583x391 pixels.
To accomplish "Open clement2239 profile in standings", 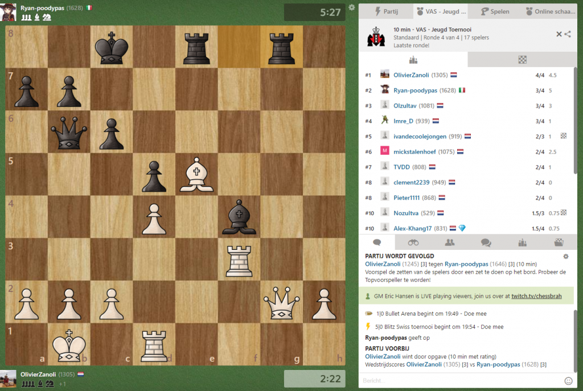I will [x=411, y=183].
